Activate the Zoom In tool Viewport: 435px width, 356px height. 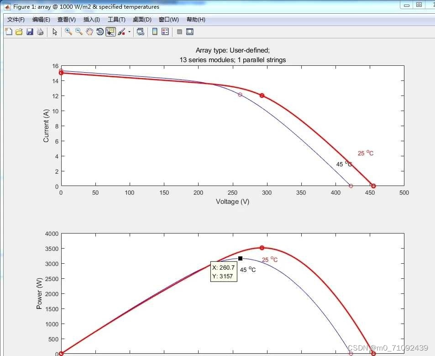tap(68, 32)
